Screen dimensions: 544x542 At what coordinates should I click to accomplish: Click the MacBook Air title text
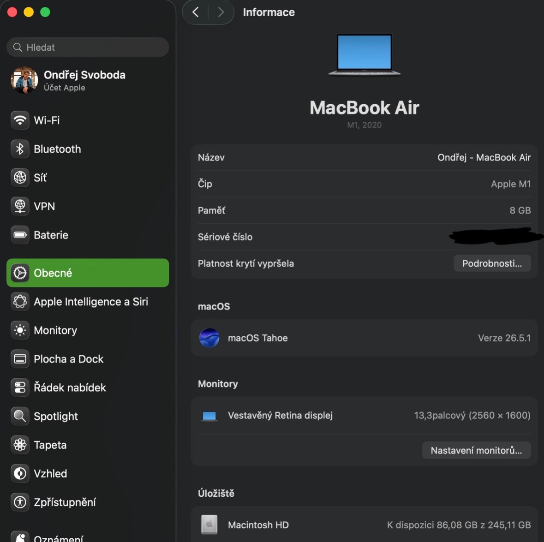point(365,107)
